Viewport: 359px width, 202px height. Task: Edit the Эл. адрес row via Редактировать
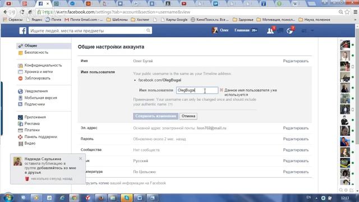(x=296, y=128)
